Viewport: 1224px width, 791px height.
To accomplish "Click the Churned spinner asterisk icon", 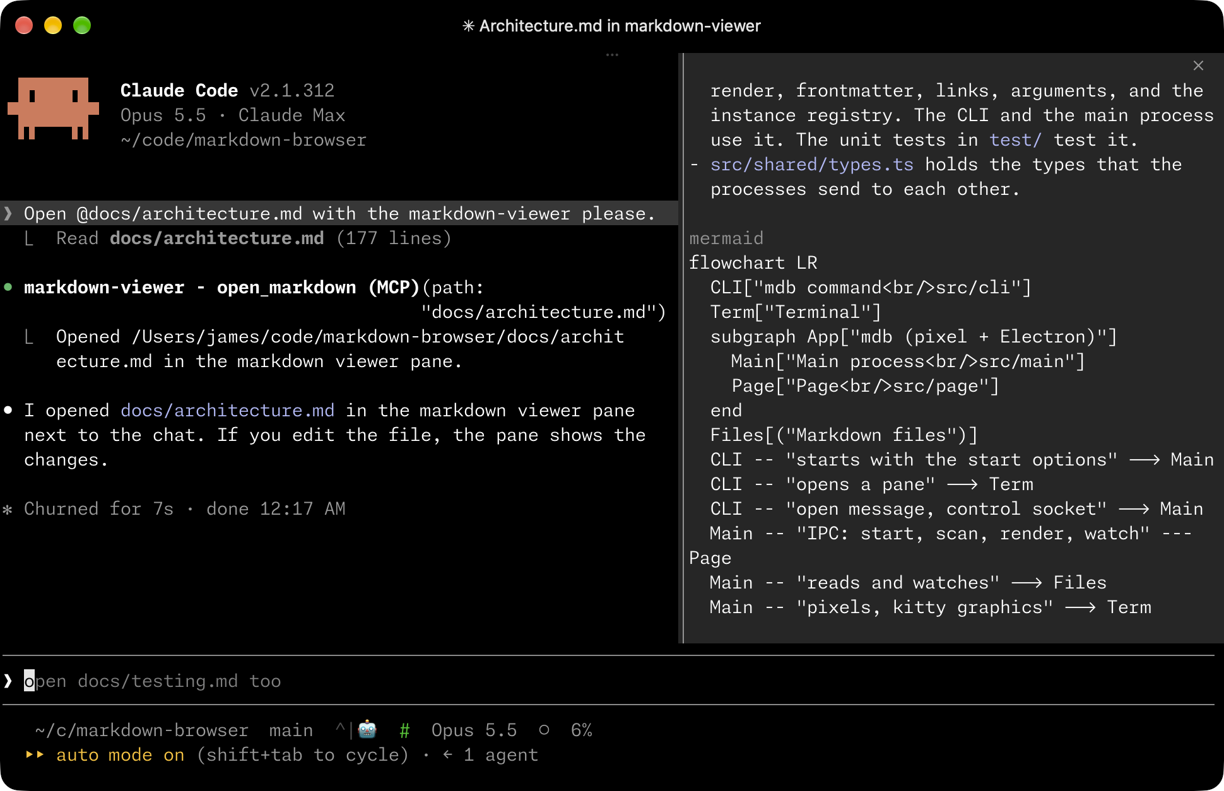I will tap(8, 509).
